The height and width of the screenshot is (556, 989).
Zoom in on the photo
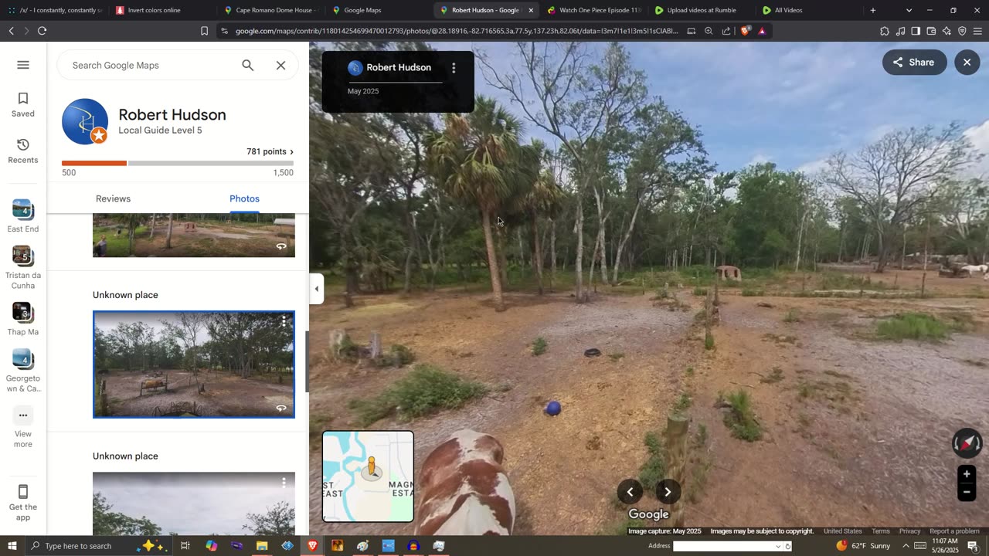[x=967, y=474]
